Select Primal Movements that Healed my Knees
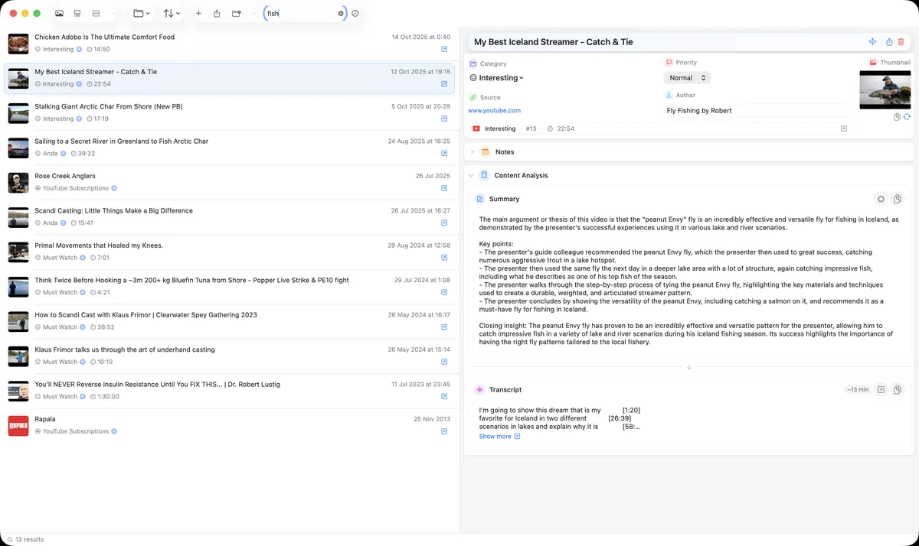This screenshot has height=546, width=919. pos(229,252)
